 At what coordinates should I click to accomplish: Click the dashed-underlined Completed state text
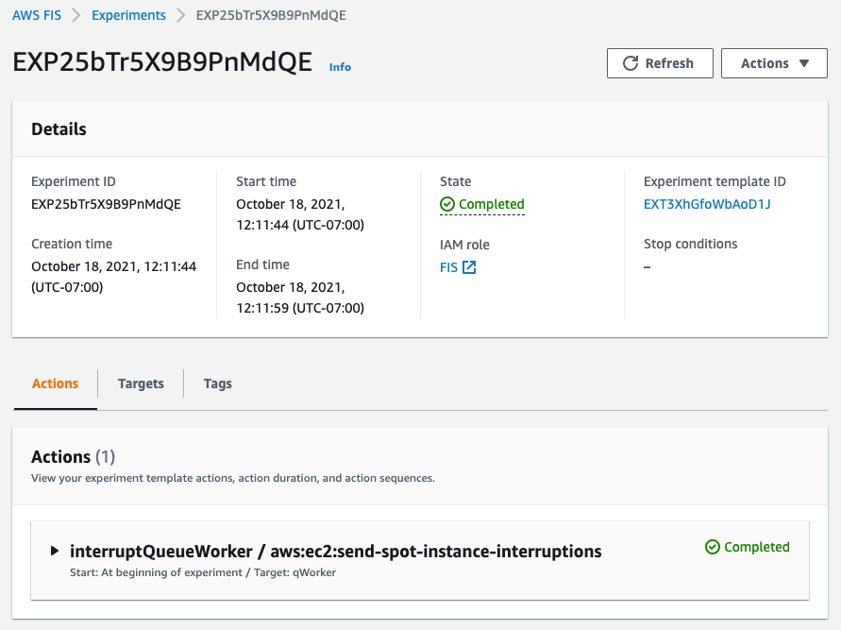pyautogui.click(x=491, y=204)
